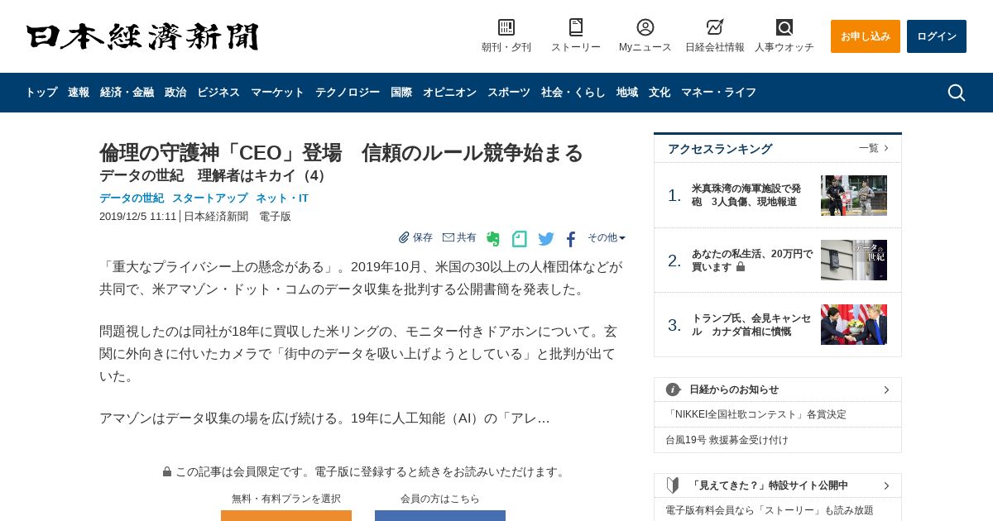Click the アクセスランキング heading
993x521 pixels.
tap(720, 149)
